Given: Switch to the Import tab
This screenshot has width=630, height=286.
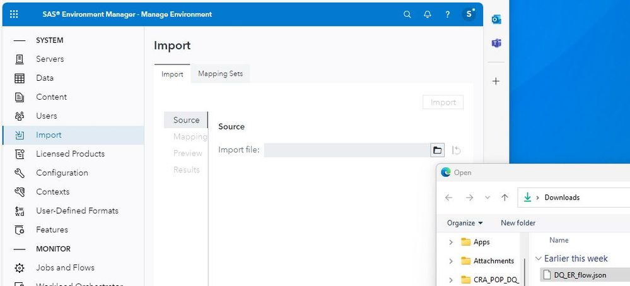Looking at the screenshot, I should pyautogui.click(x=172, y=74).
